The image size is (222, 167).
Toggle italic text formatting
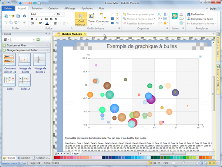click(x=37, y=19)
